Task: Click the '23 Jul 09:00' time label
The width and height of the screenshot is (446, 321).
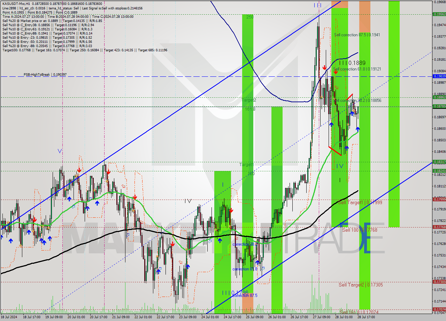Action: [x=188, y=318]
